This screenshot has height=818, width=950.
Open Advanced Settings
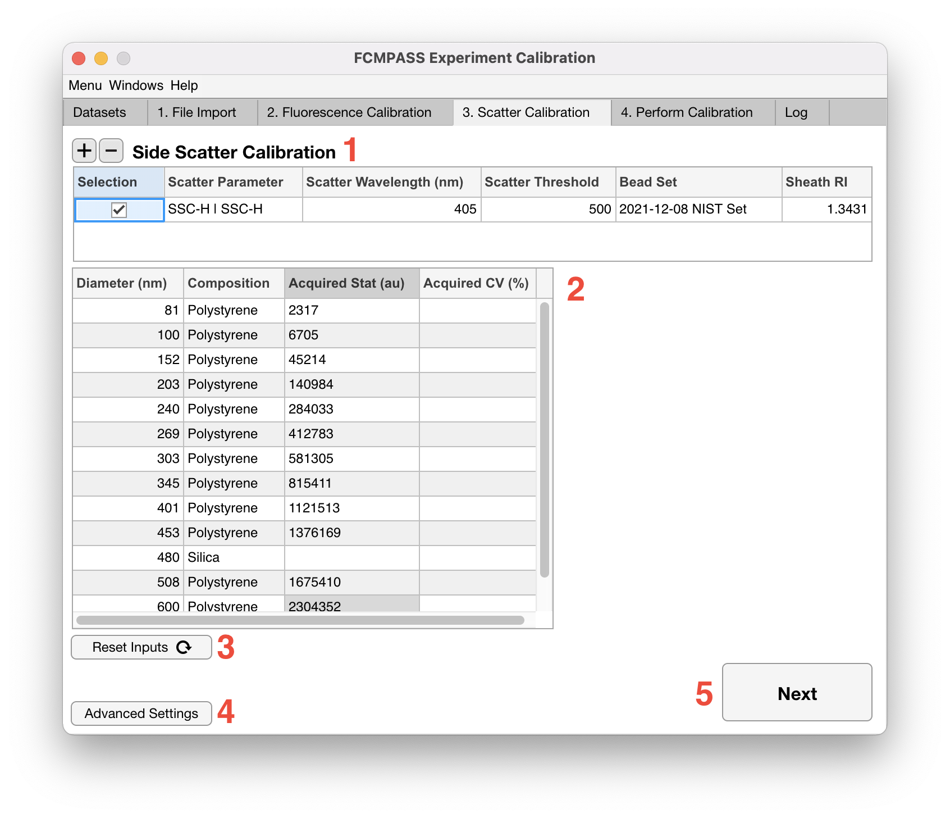(141, 714)
